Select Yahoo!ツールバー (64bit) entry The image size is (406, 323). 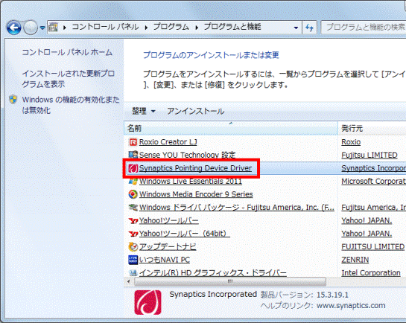(x=184, y=234)
